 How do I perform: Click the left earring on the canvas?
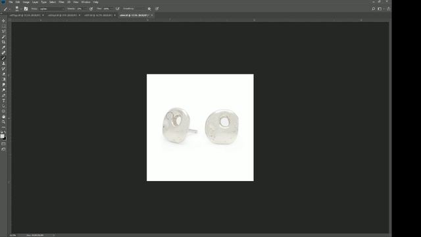176,126
